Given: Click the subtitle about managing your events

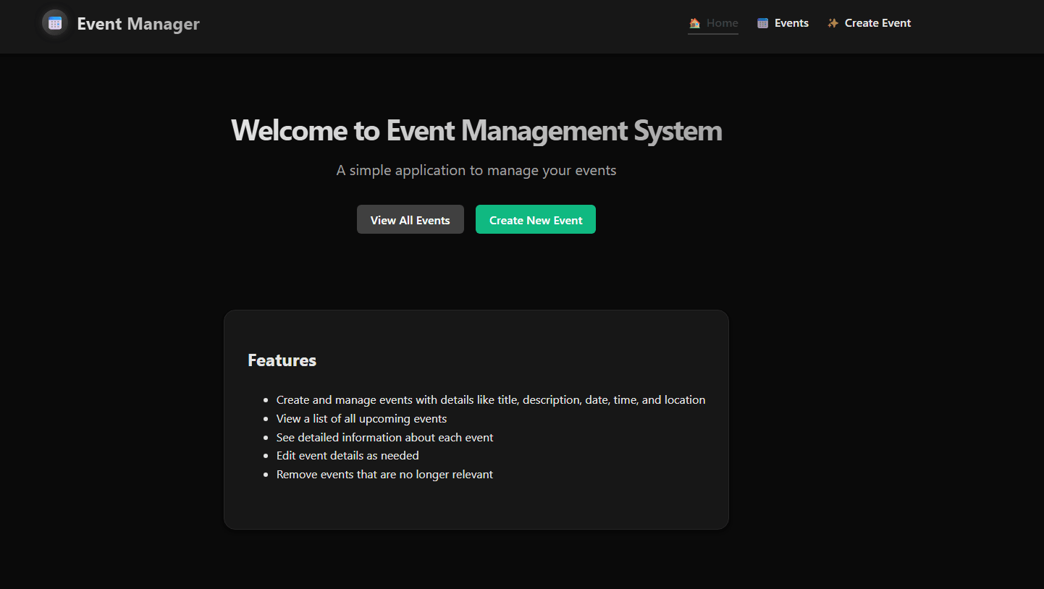Looking at the screenshot, I should tap(476, 170).
